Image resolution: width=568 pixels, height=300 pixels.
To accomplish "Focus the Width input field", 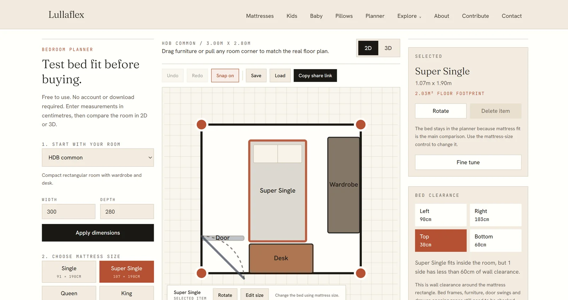I will pyautogui.click(x=69, y=212).
